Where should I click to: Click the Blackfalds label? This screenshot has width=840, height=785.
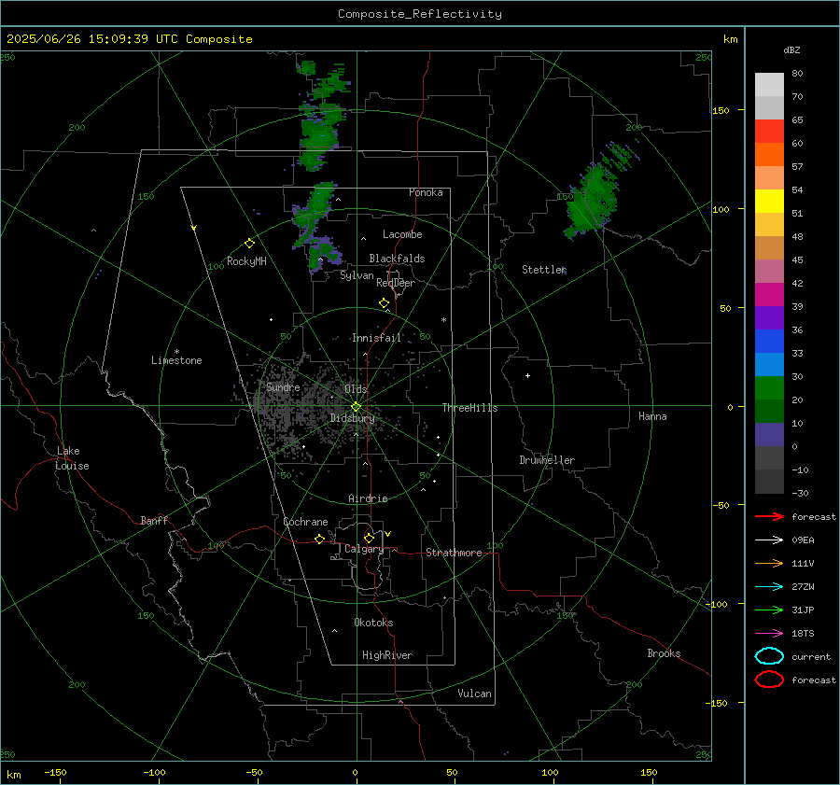pyautogui.click(x=397, y=259)
